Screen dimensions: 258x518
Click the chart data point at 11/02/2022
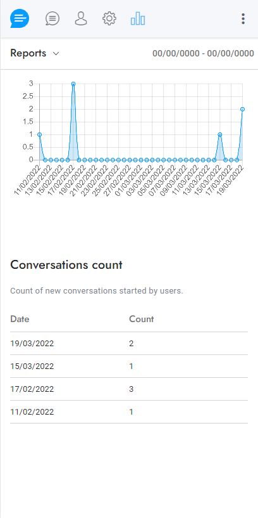point(40,134)
